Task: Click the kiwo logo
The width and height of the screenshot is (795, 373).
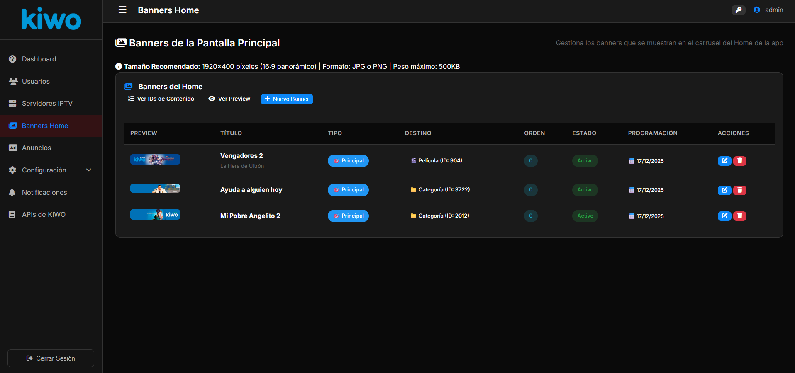Action: point(51,19)
